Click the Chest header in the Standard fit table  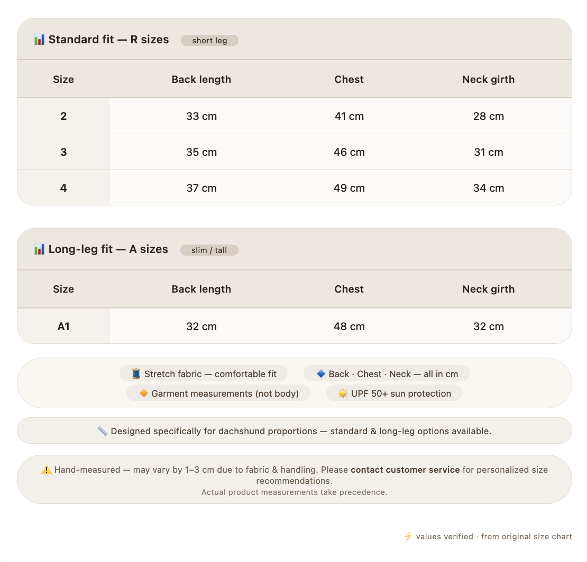point(349,79)
